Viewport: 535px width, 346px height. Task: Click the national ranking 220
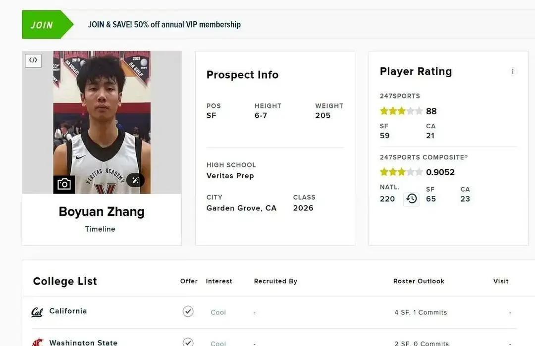[x=387, y=199]
